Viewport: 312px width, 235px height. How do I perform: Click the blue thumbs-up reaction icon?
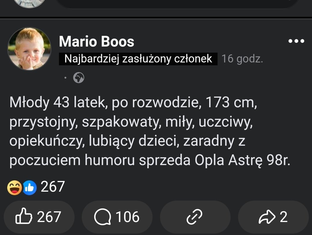click(x=30, y=188)
